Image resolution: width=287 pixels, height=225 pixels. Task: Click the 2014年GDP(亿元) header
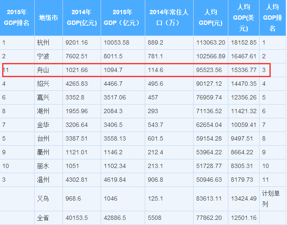82,18
